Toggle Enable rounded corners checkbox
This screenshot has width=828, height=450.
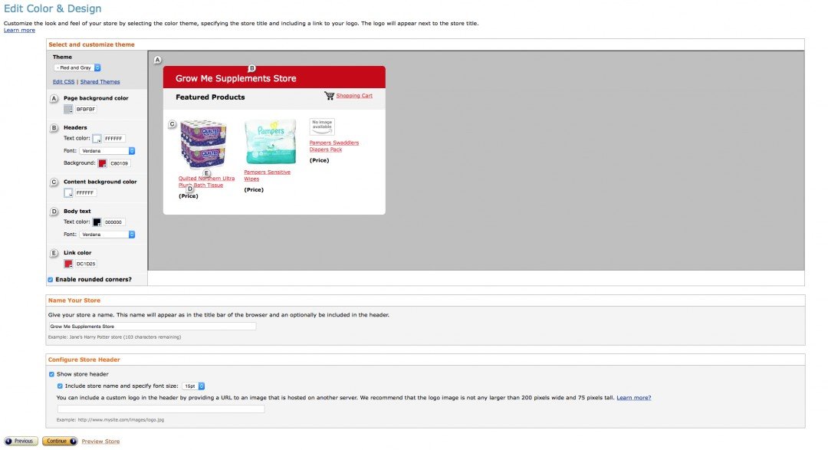pyautogui.click(x=51, y=280)
